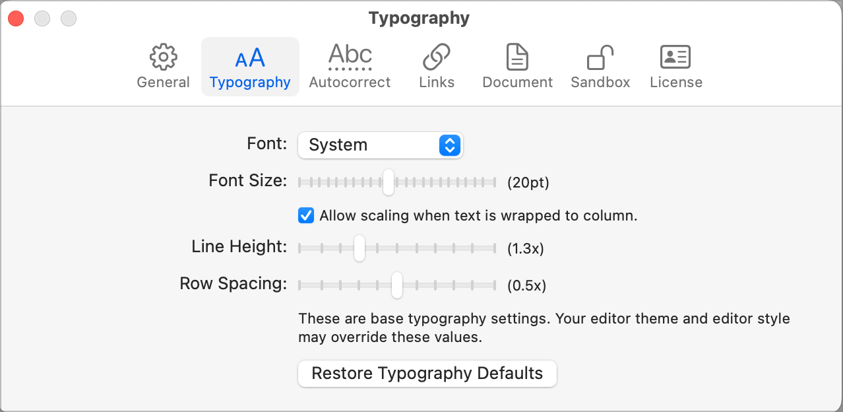Set Row Spacing slider to its first tick

(x=299, y=285)
